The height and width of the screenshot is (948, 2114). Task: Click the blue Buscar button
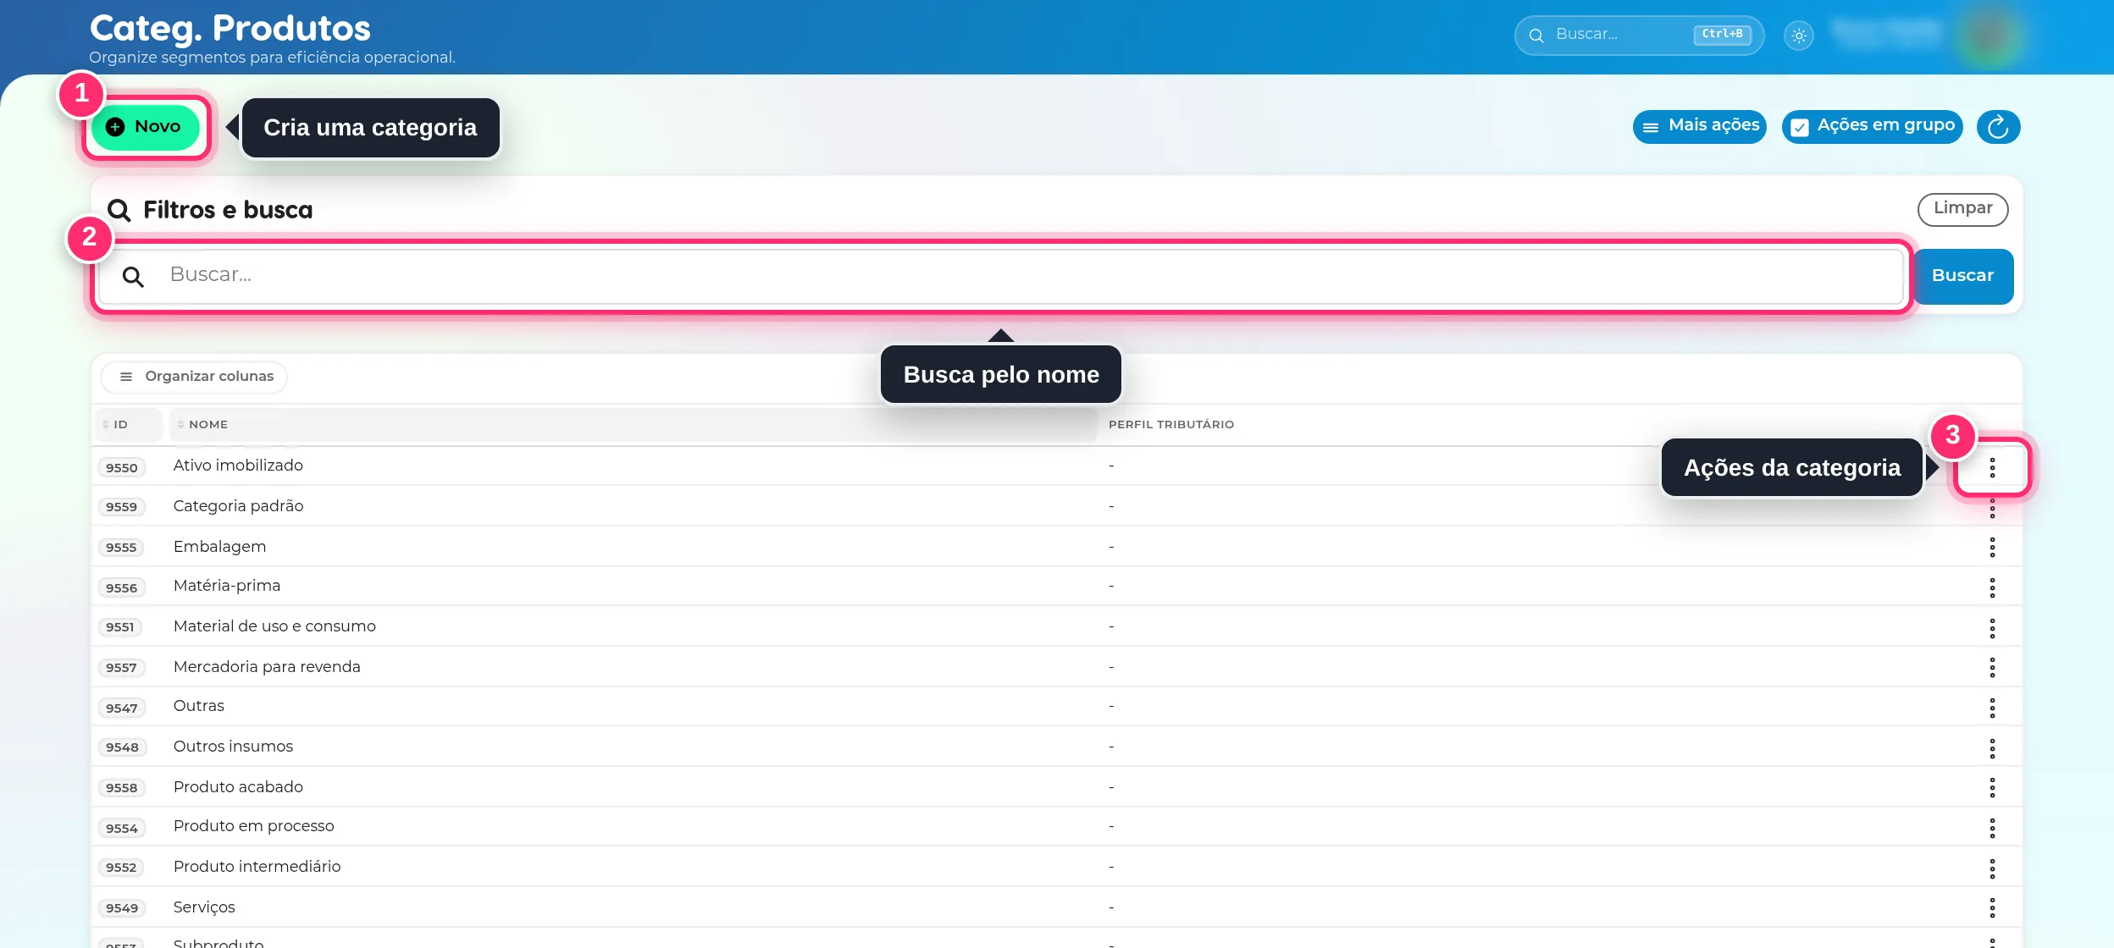1962,276
